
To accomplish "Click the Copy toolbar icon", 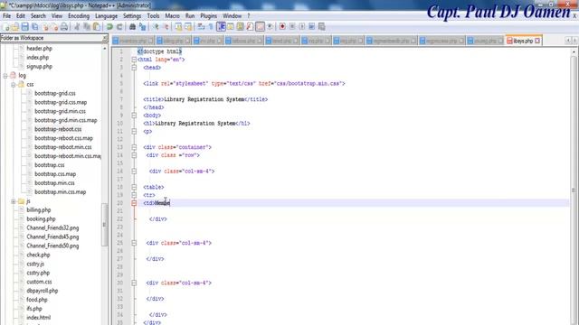I will point(87,26).
